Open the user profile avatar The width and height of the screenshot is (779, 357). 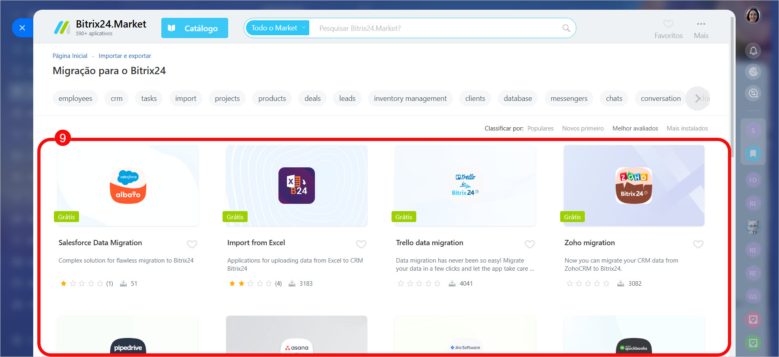point(753,15)
